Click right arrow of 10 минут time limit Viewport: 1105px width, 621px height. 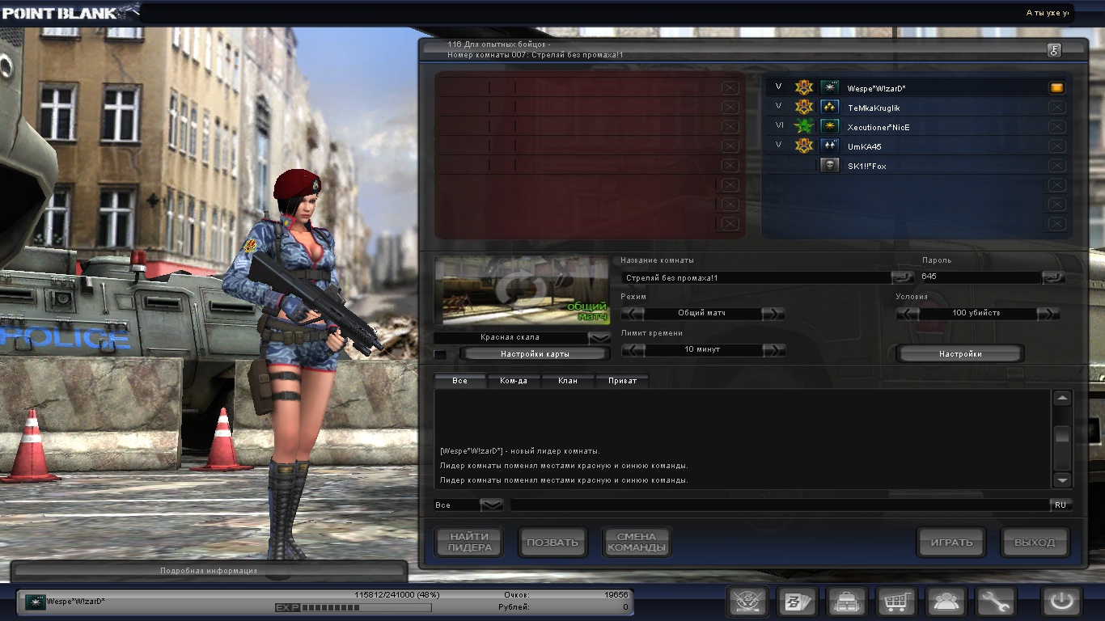(x=773, y=350)
